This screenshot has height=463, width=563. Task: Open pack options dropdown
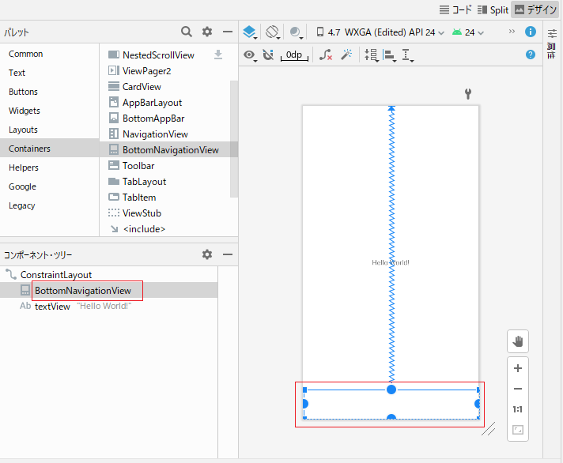(x=372, y=55)
